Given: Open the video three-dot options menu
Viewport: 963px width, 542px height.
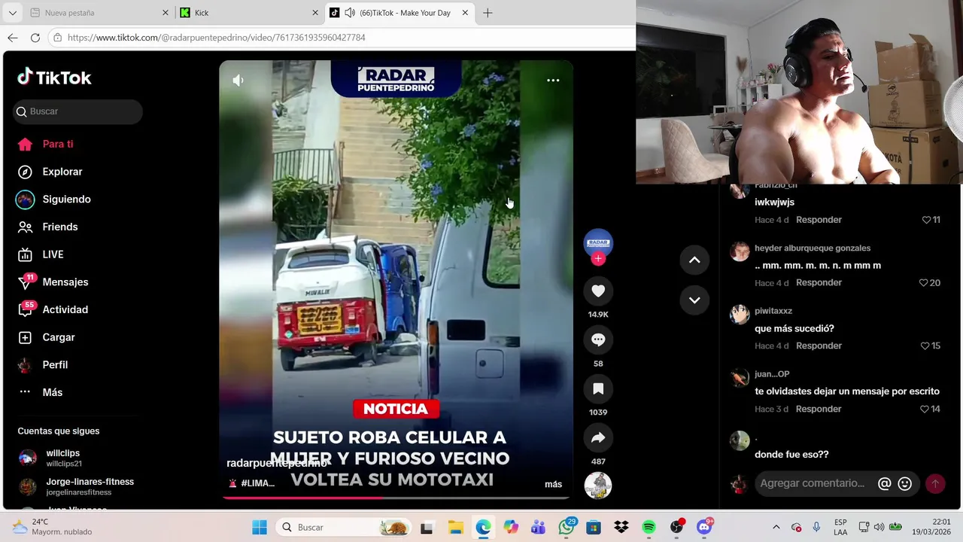Looking at the screenshot, I should pyautogui.click(x=553, y=81).
